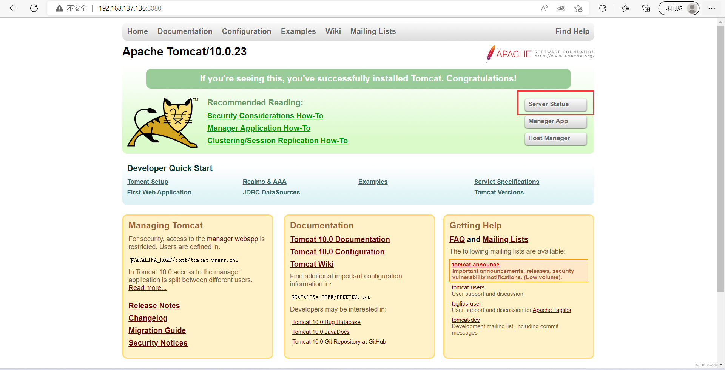Click the Apache Tomcat/10.0.23 heading

tap(184, 51)
